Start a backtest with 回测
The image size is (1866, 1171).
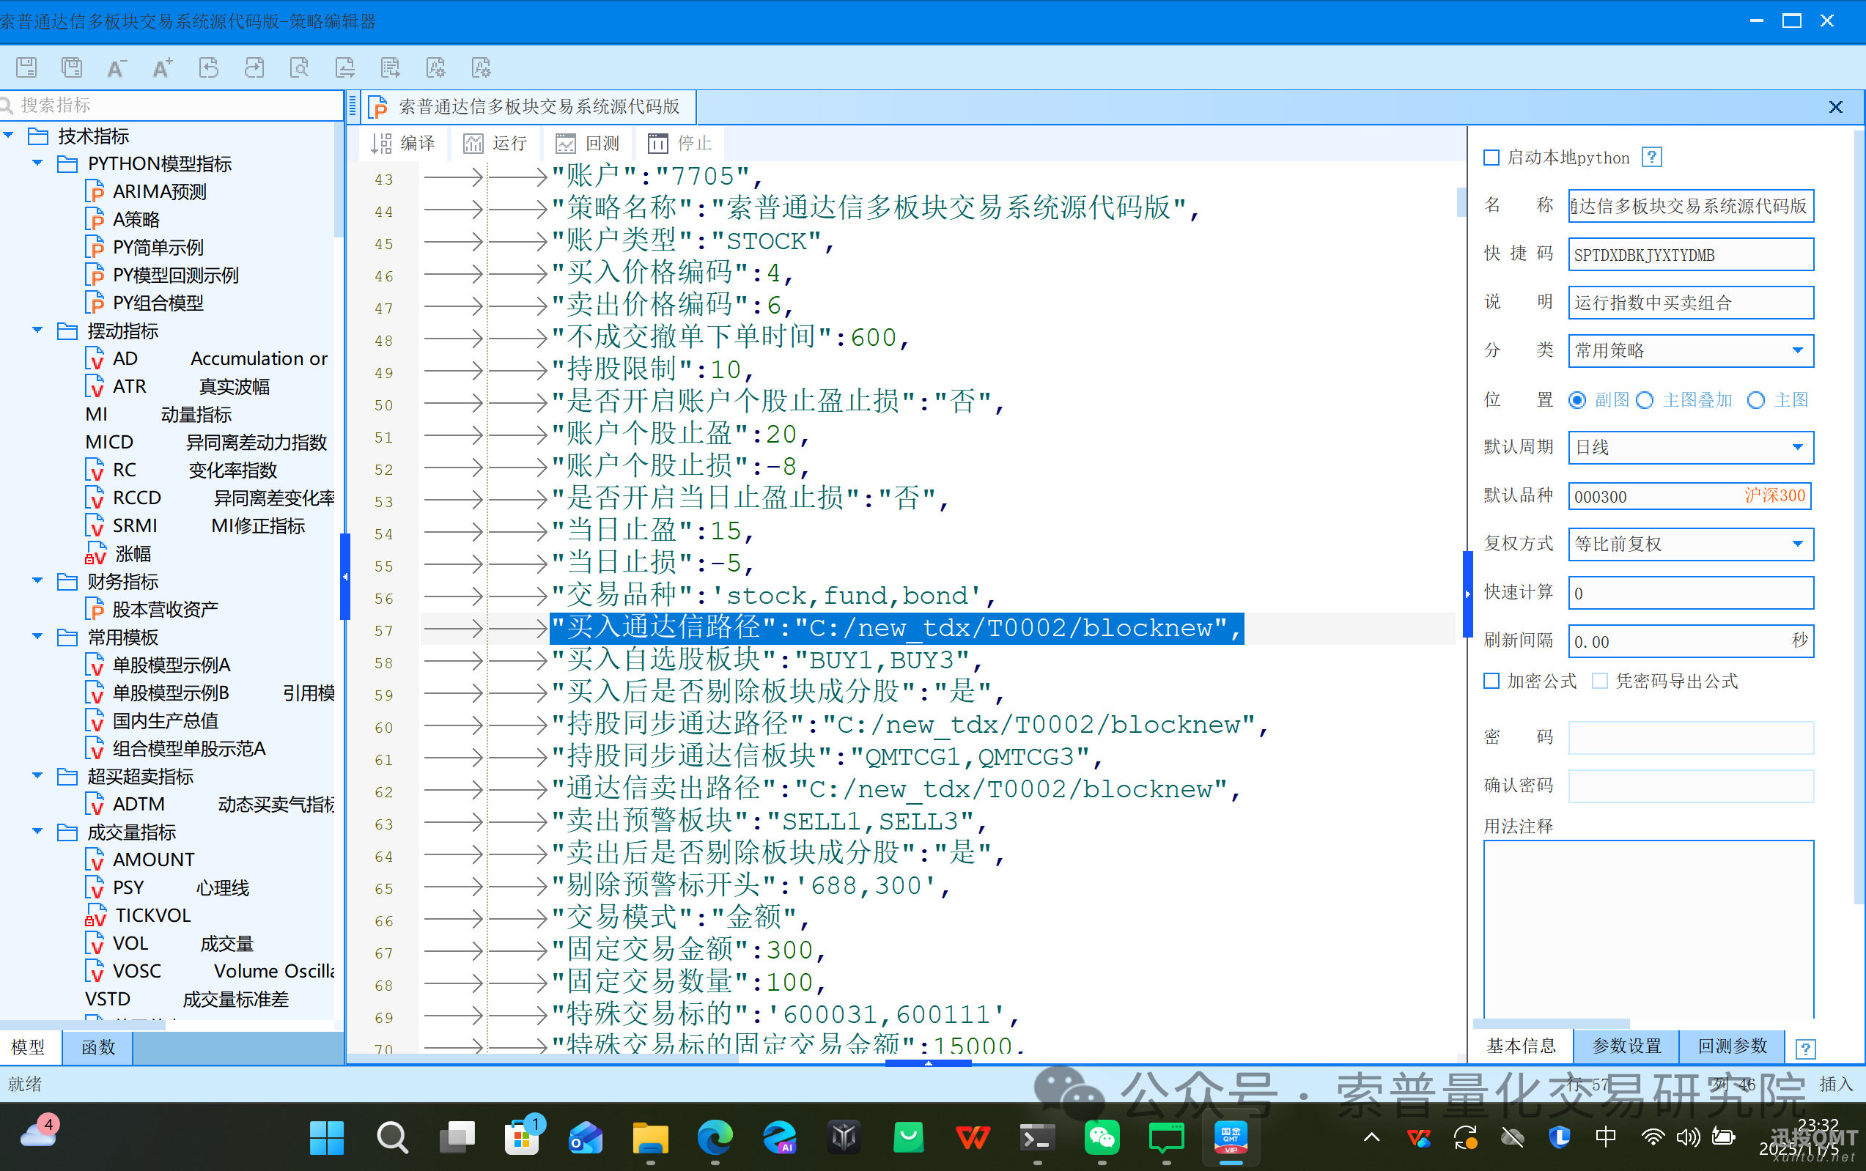pos(587,142)
